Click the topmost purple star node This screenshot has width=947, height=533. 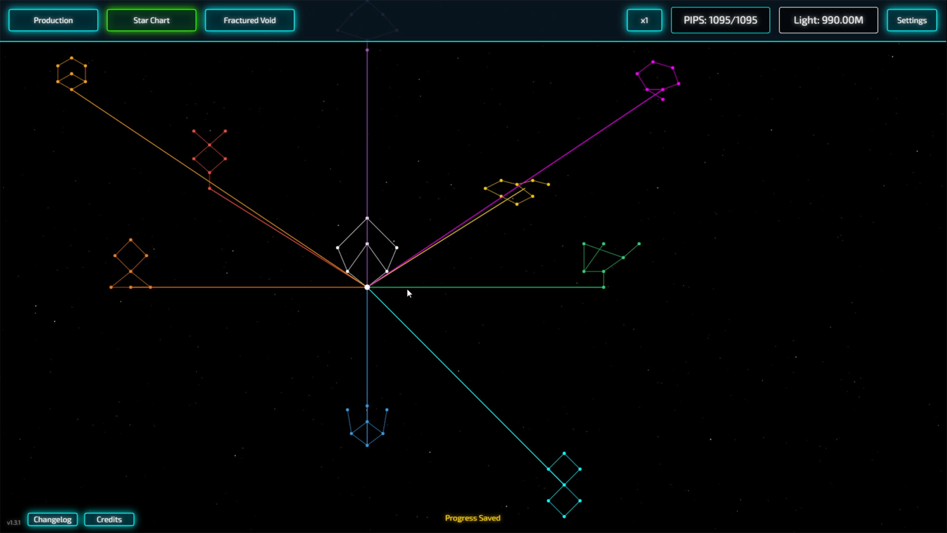367,49
